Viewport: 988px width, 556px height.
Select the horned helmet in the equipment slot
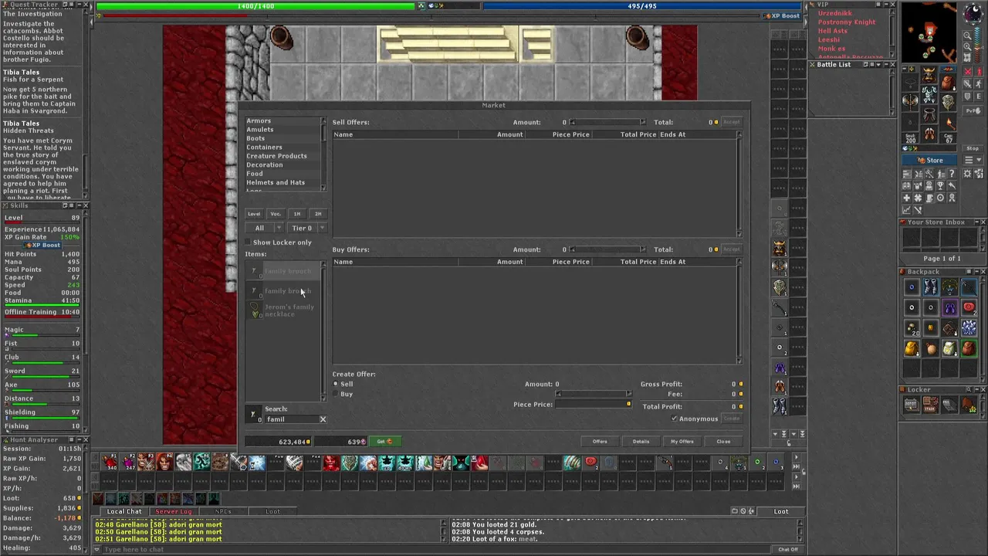929,74
